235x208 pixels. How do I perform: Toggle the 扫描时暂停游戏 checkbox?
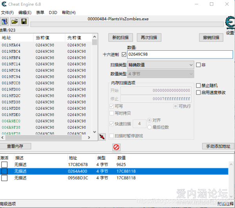point(112,136)
